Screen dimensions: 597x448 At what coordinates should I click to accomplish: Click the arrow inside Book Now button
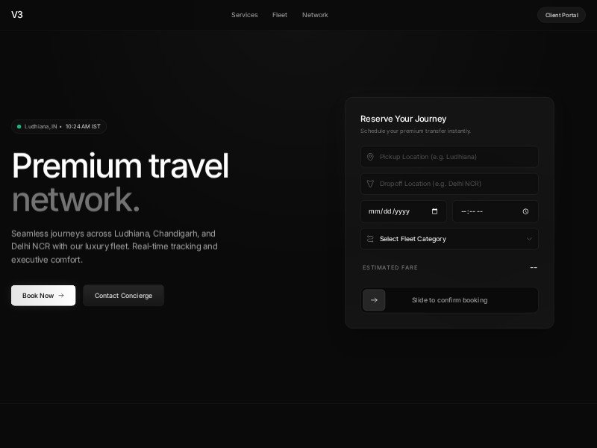coord(61,296)
